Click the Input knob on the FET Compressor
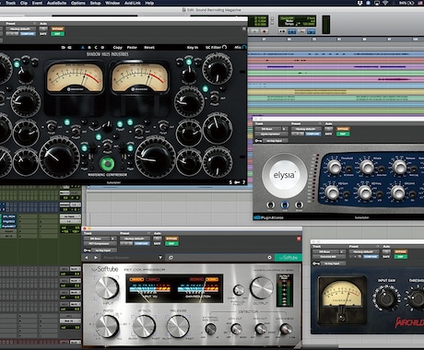This screenshot has width=424, height=350. pos(107,287)
